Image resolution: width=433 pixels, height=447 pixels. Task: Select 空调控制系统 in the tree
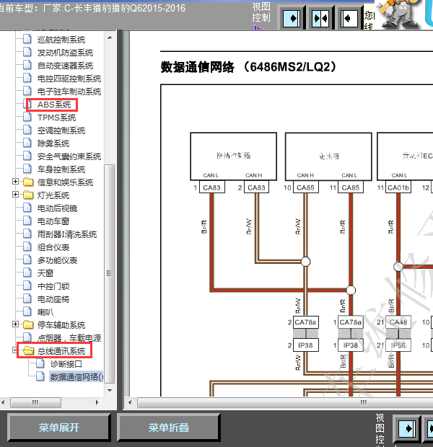click(x=61, y=130)
